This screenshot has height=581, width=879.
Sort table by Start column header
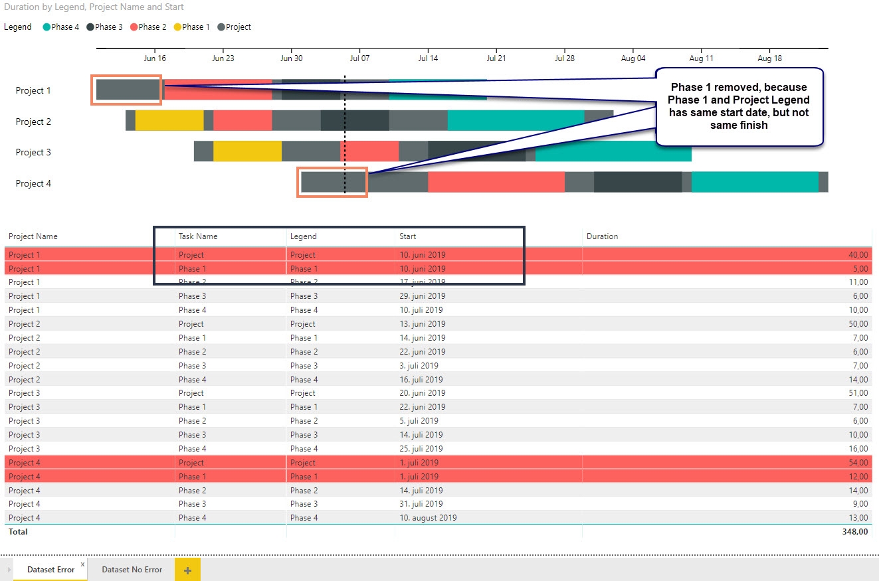407,236
